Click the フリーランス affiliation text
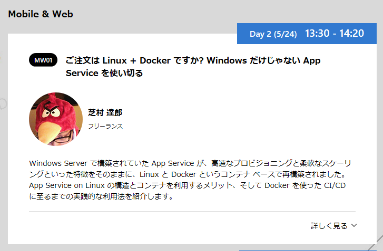This screenshot has width=383, height=251. [x=105, y=126]
